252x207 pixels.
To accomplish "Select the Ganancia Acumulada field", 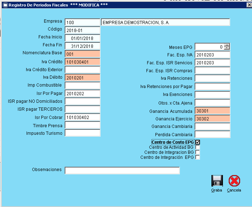I will tap(212, 111).
